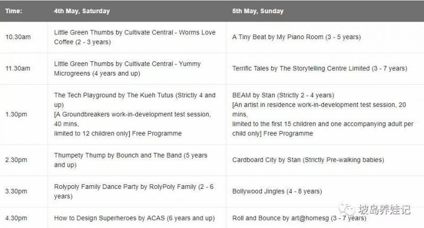This screenshot has width=424, height=228.
Task: Open "Yummy Microgreens" programme entry
Action: coord(127,68)
